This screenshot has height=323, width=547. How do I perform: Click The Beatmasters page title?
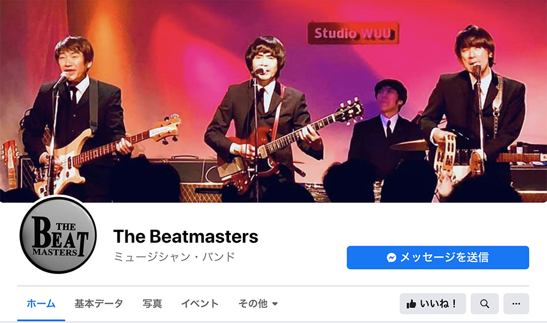pos(186,236)
